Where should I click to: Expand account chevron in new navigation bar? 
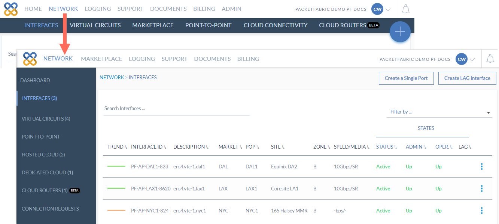pos(472,59)
